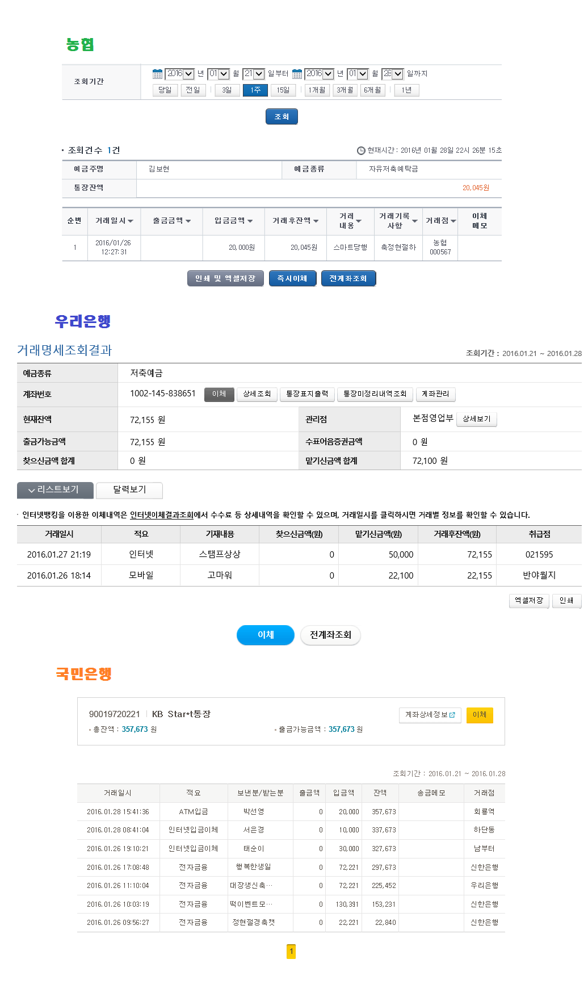Select the 15일 period option
This screenshot has width=588, height=1001.
[283, 90]
